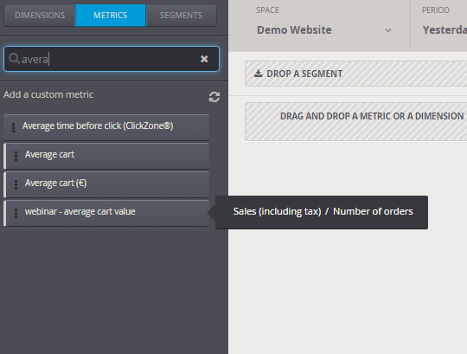Click drag handle of webinar average cart value
Screen dimensions: 467x354
tap(16, 213)
